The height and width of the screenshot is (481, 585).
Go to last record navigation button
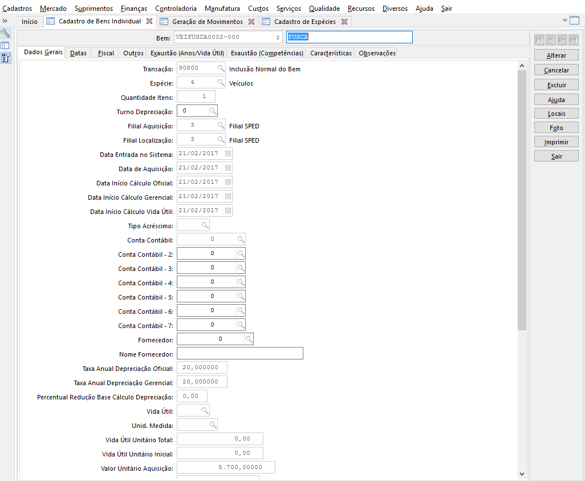tap(574, 40)
